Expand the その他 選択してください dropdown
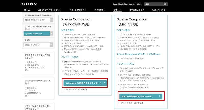 pyautogui.click(x=38, y=45)
